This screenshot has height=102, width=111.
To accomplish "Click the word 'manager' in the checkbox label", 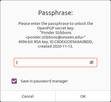I will 60,81.
